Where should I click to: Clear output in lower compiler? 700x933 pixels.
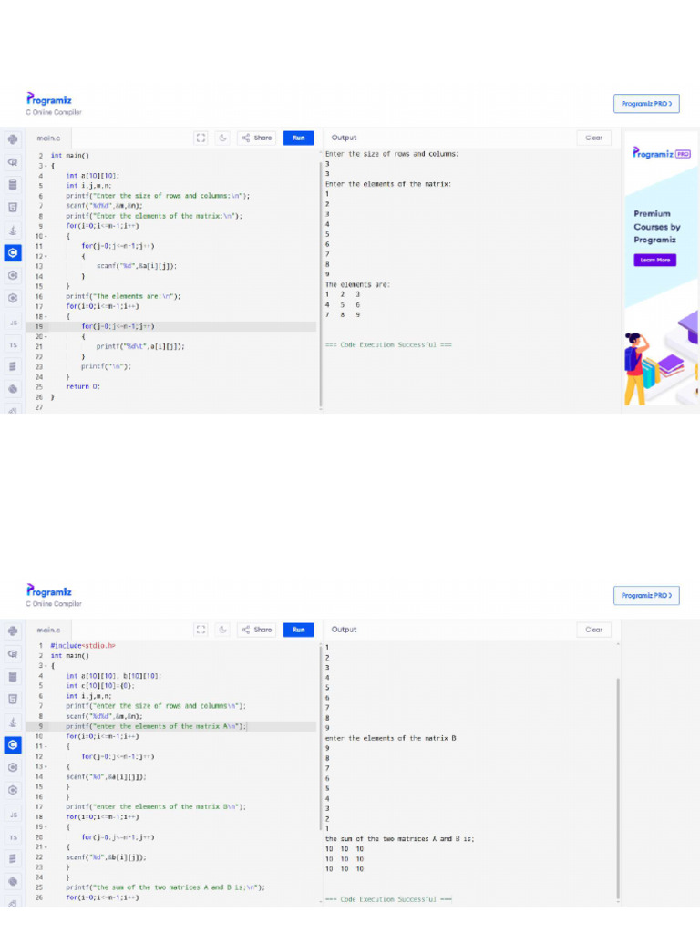coord(594,630)
